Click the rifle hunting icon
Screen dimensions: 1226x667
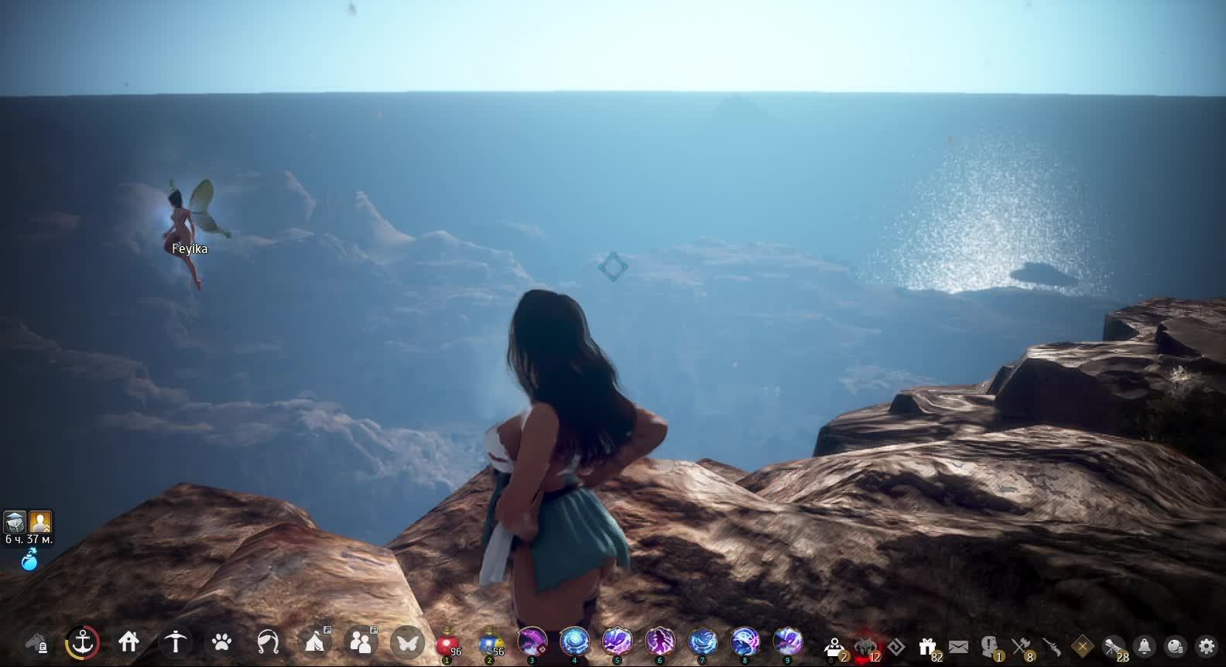pyautogui.click(x=1051, y=646)
